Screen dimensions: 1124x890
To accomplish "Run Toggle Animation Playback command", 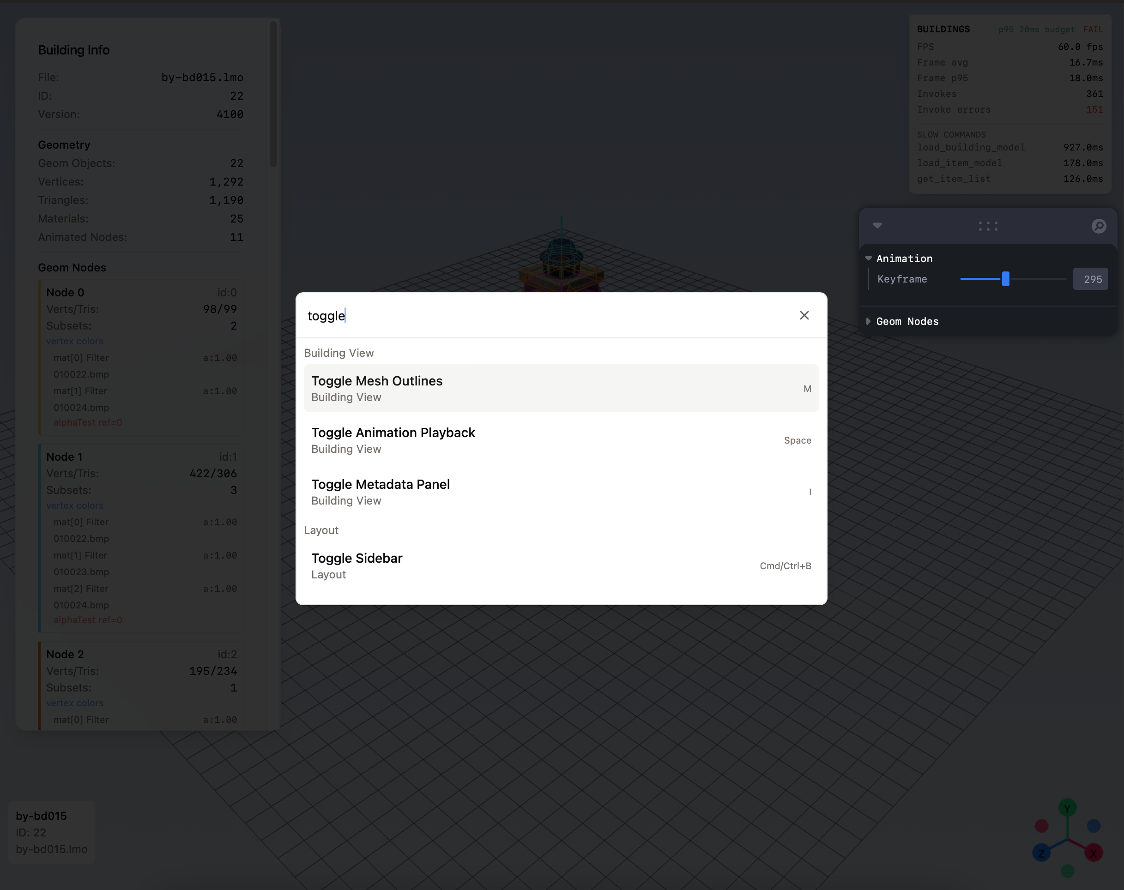I will point(561,440).
